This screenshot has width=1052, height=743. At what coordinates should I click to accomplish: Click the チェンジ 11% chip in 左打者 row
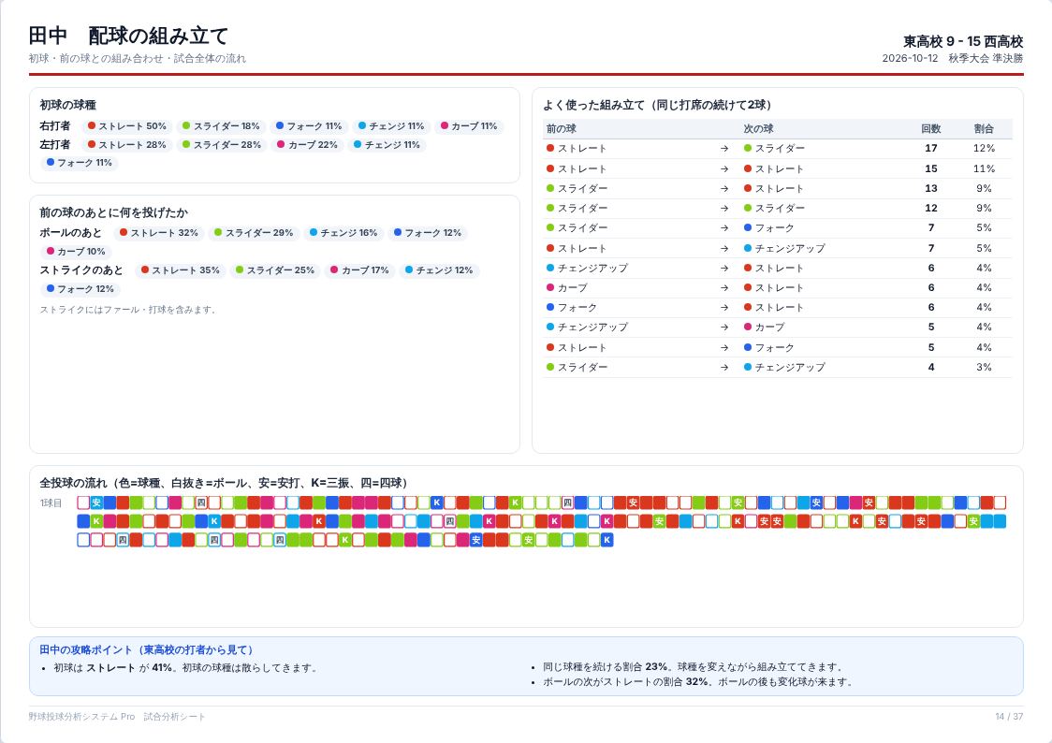pos(387,145)
